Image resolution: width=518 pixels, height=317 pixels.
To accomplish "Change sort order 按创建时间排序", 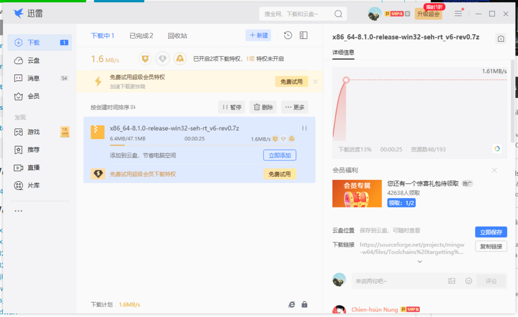I will pos(113,107).
